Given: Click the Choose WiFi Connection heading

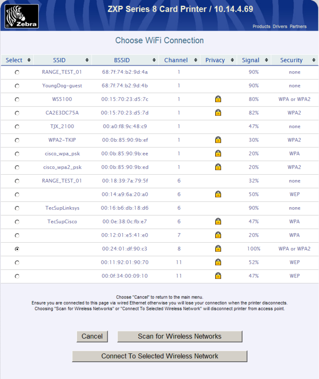Looking at the screenshot, I should (x=159, y=40).
